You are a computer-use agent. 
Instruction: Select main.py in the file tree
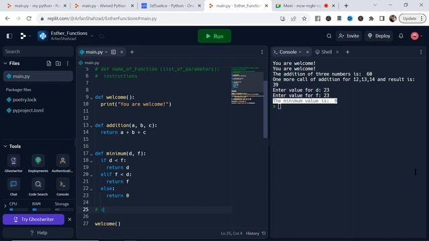38,76
